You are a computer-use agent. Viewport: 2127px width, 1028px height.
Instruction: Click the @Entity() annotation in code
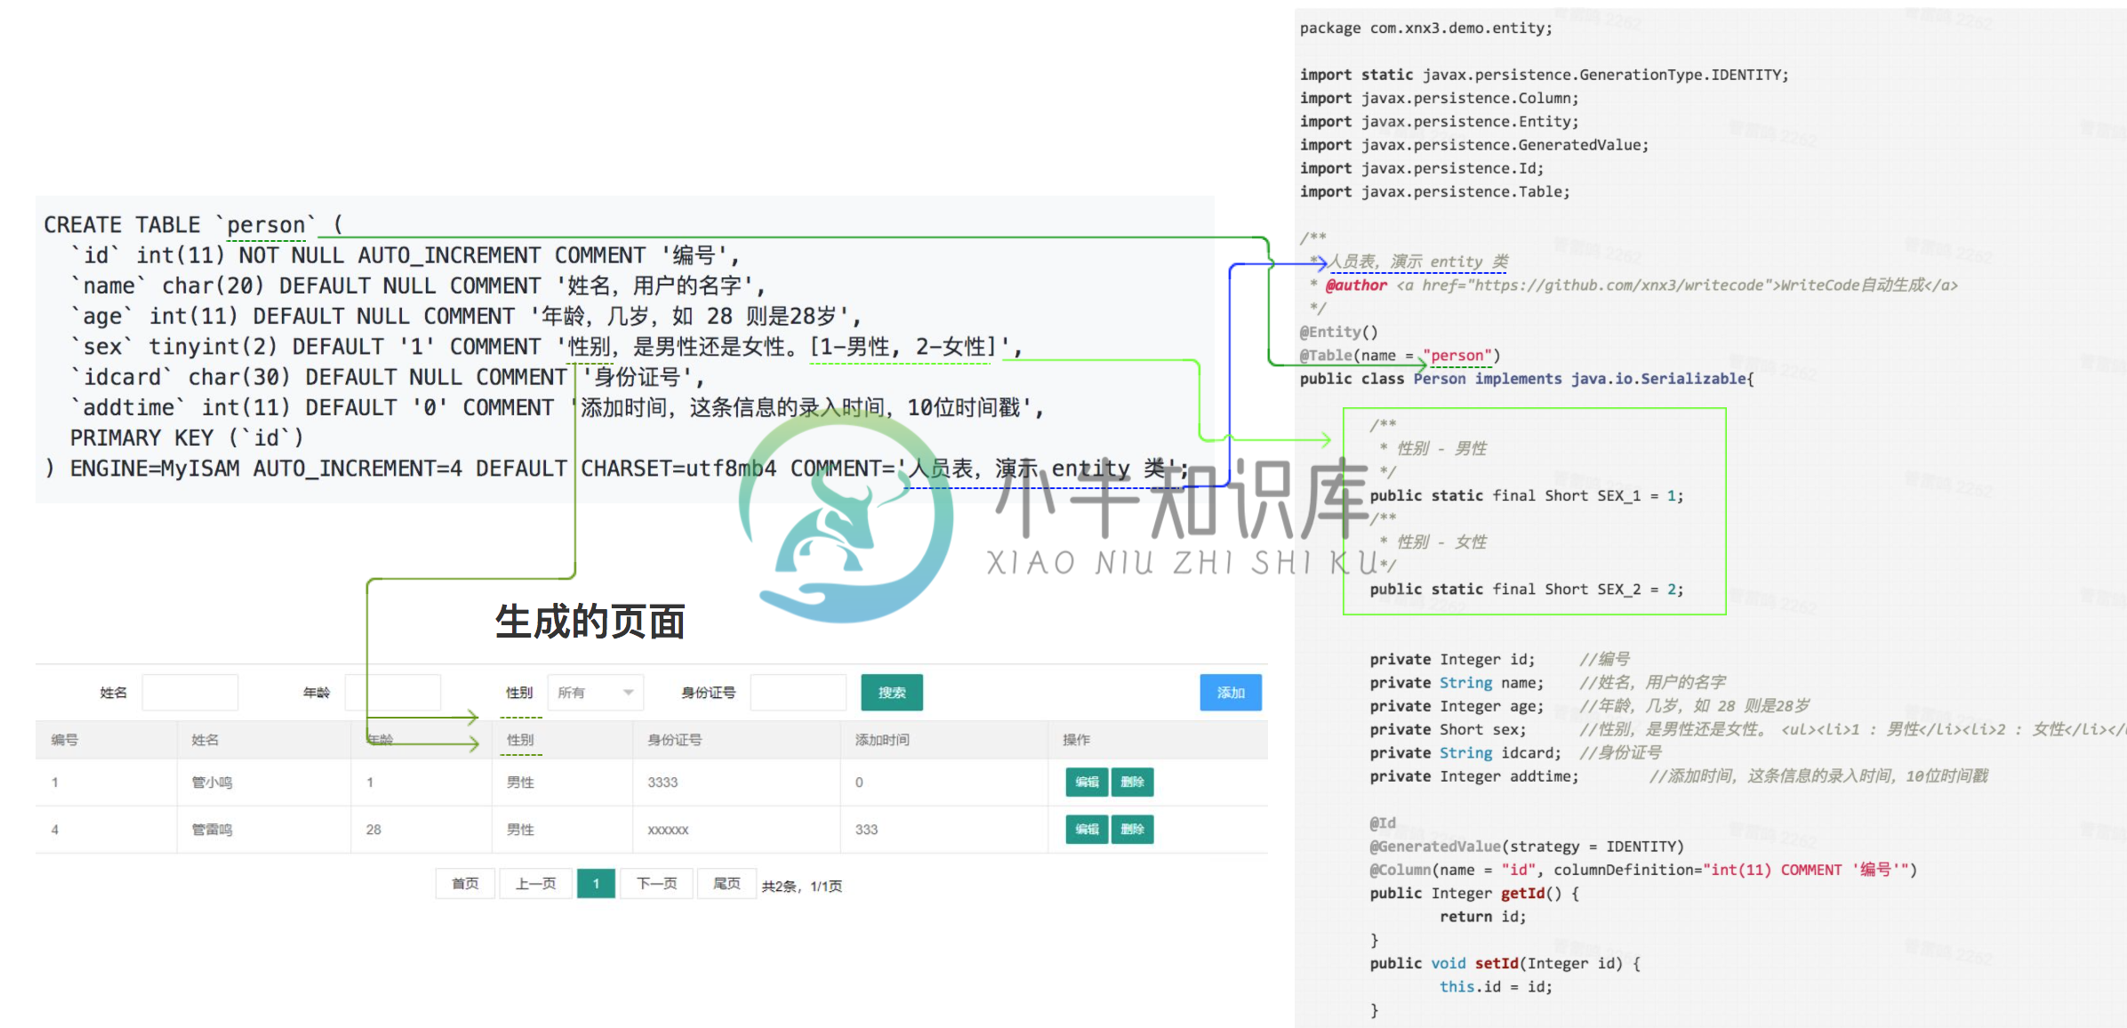[x=1338, y=332]
